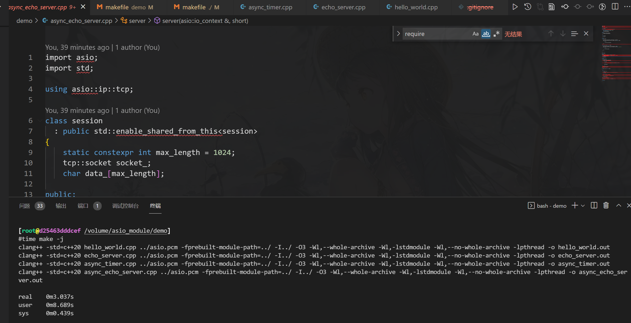Open terminal launch profile dropdown arrow
The width and height of the screenshot is (631, 323).
point(583,206)
